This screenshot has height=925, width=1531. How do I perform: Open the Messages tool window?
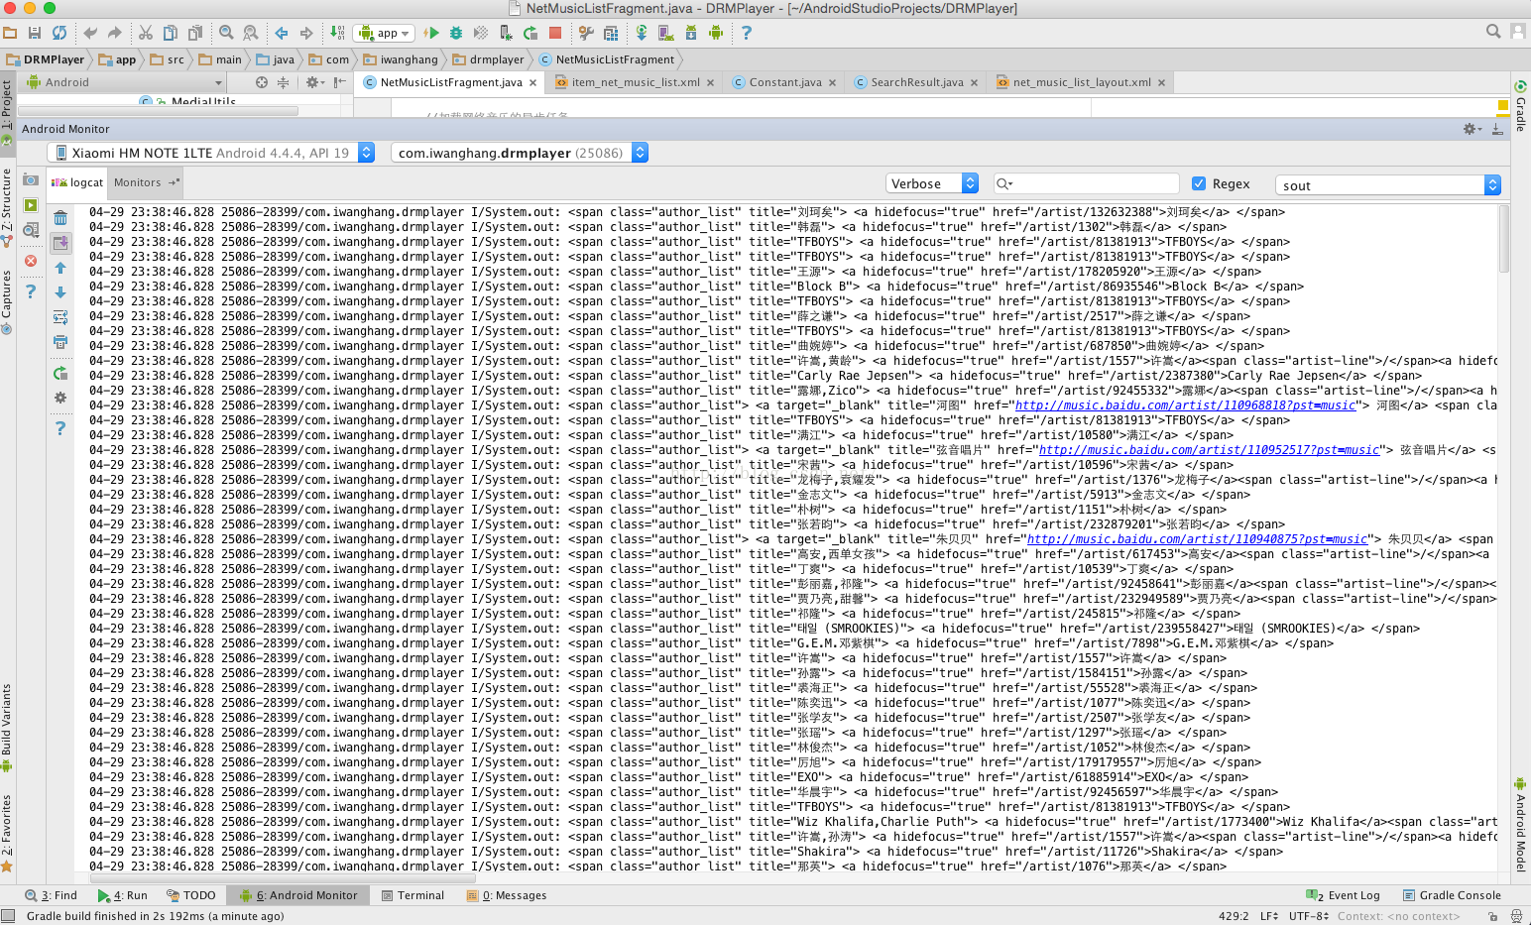[x=507, y=895]
